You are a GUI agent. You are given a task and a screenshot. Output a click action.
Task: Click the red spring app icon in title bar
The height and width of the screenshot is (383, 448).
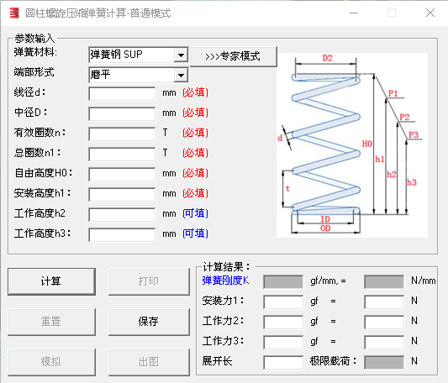pos(14,13)
